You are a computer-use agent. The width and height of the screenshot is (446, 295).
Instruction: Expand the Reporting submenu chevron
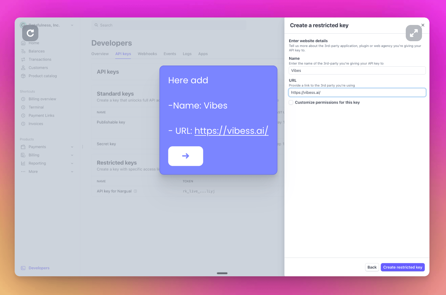pos(72,163)
